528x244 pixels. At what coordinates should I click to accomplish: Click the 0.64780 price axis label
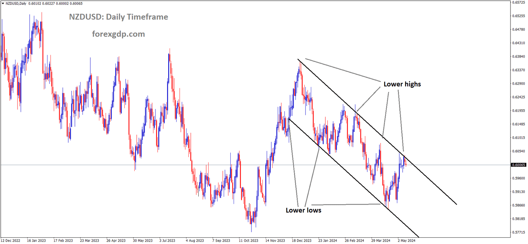point(518,29)
